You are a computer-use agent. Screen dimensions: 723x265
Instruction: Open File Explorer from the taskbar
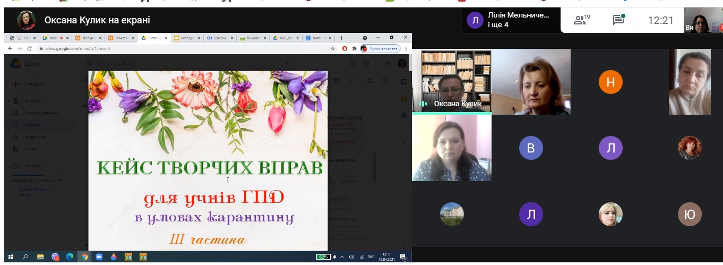[40, 257]
